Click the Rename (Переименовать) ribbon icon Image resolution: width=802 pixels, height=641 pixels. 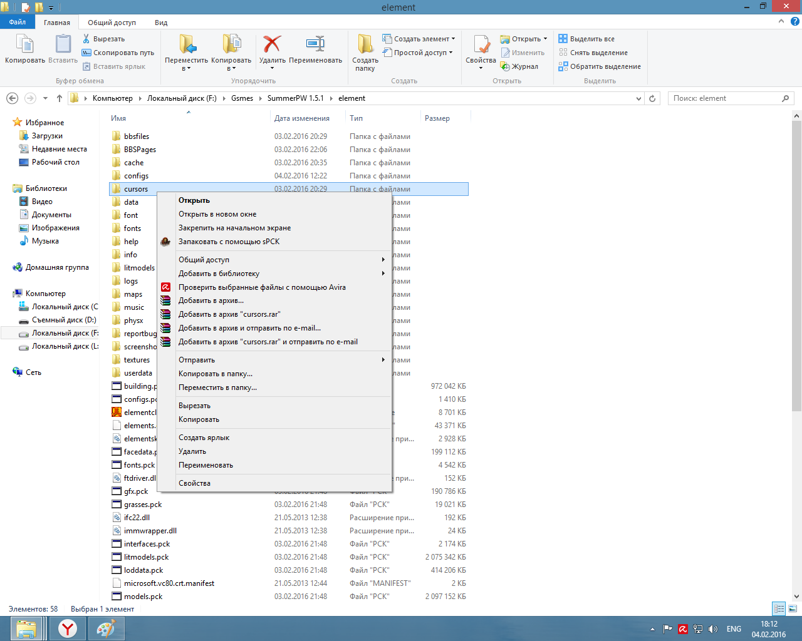pos(315,45)
